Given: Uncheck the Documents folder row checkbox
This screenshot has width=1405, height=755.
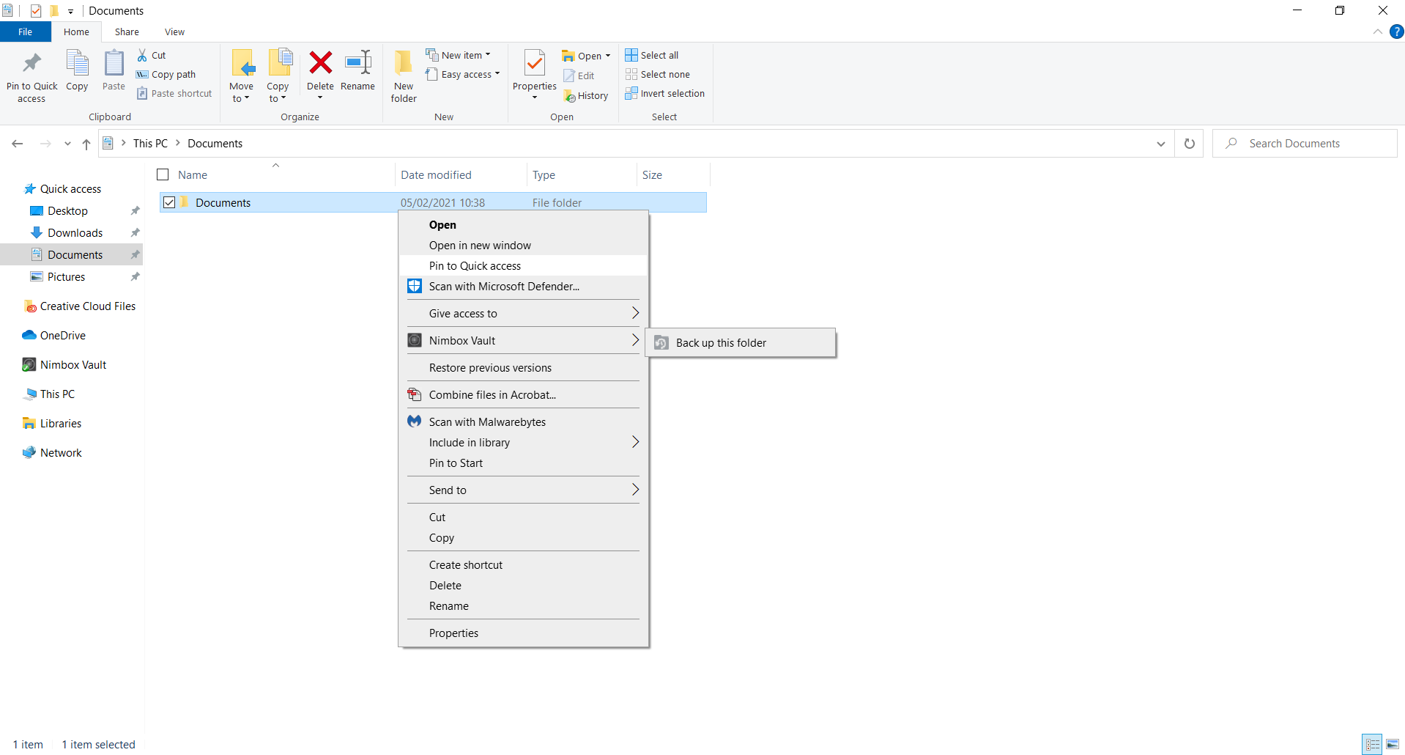Looking at the screenshot, I should coord(169,202).
